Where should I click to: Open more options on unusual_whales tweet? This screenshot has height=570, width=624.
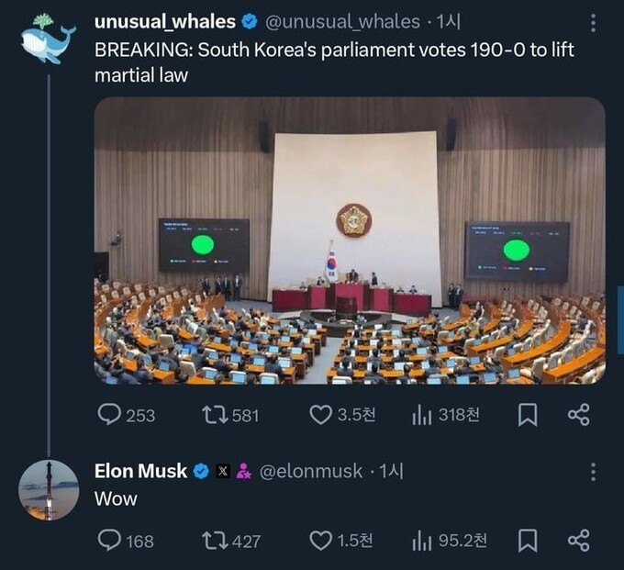(593, 22)
